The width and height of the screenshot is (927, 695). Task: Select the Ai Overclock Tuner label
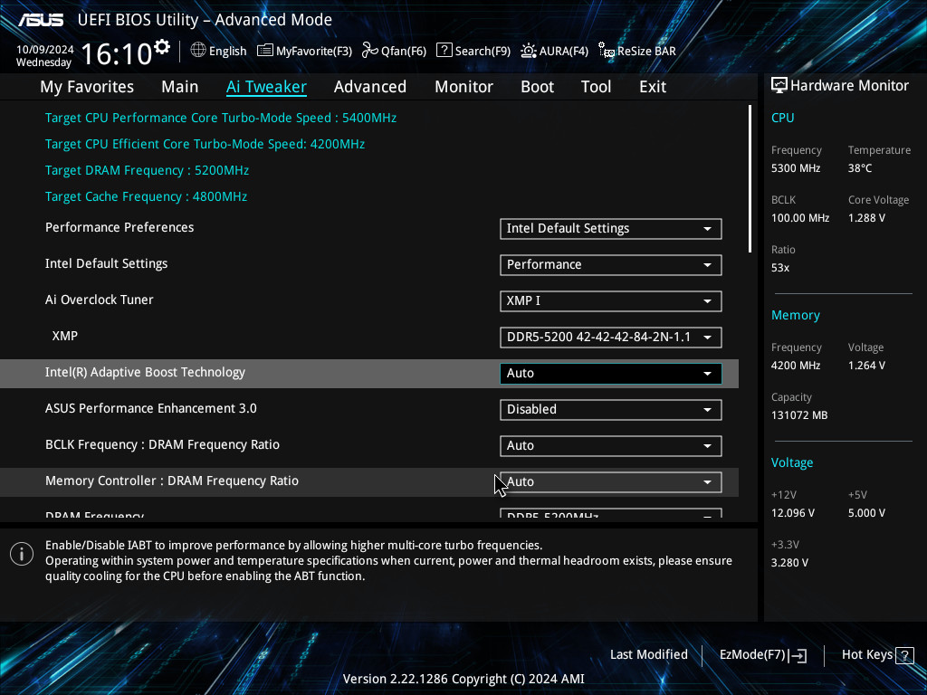[x=100, y=300]
